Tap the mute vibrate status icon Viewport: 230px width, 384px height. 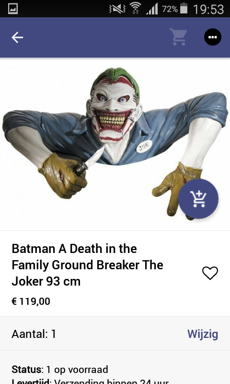click(117, 9)
